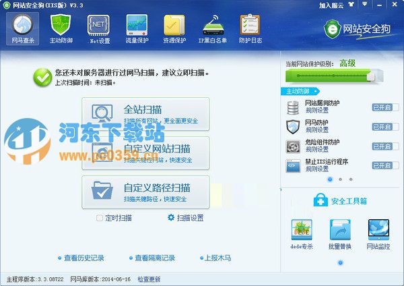404x286 pixels.
Task: Toggle 危险组件防护 已开启 switch
Action: point(385,146)
